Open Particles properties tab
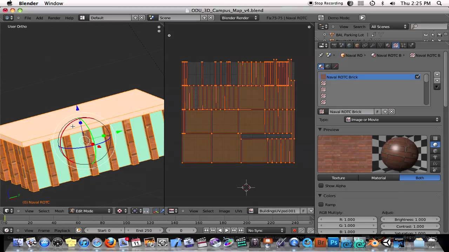Image resolution: width=449 pixels, height=252 pixels. (x=403, y=45)
